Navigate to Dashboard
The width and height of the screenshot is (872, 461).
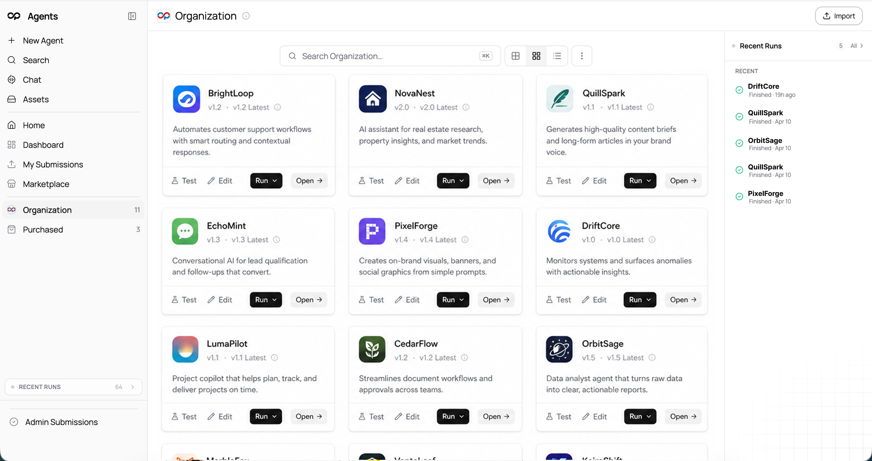(74, 145)
